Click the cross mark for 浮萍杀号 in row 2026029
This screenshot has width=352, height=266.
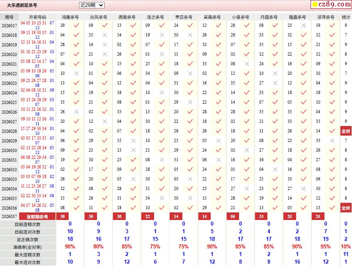point(332,140)
